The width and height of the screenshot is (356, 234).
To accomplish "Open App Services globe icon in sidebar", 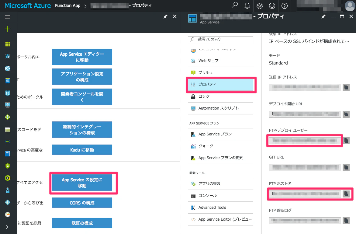I will (8, 68).
